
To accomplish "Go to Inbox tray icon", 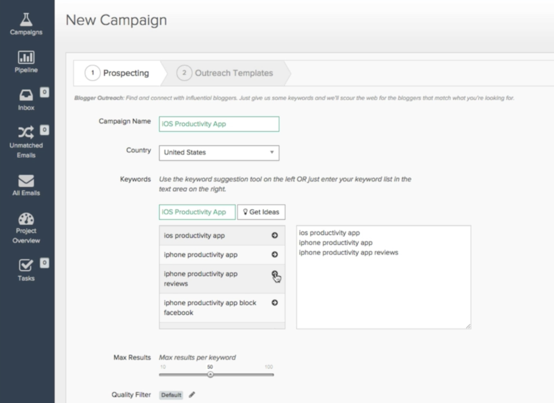I will pyautogui.click(x=26, y=95).
